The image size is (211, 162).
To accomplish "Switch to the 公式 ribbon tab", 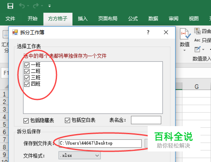I will [133, 19].
